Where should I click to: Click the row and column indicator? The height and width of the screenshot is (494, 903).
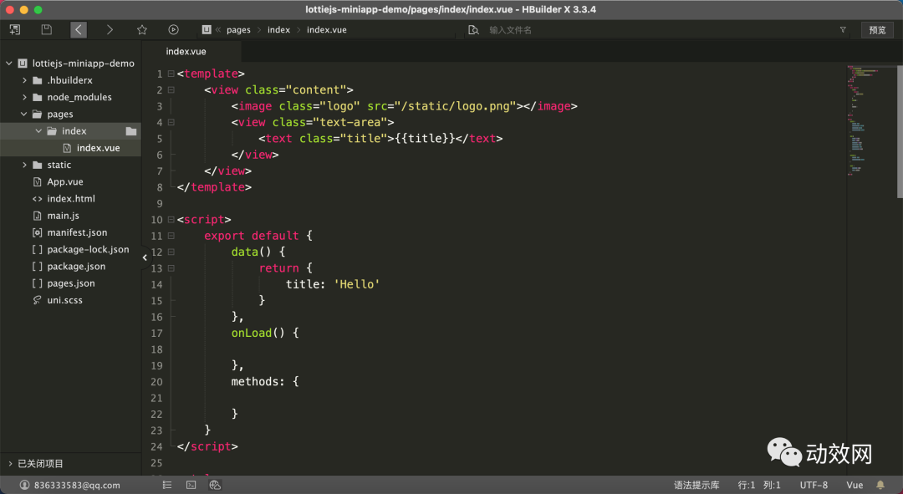point(759,485)
